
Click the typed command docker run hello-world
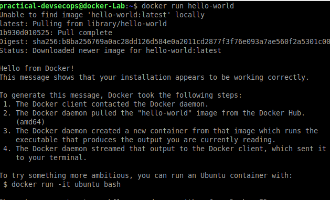[x=188, y=6]
